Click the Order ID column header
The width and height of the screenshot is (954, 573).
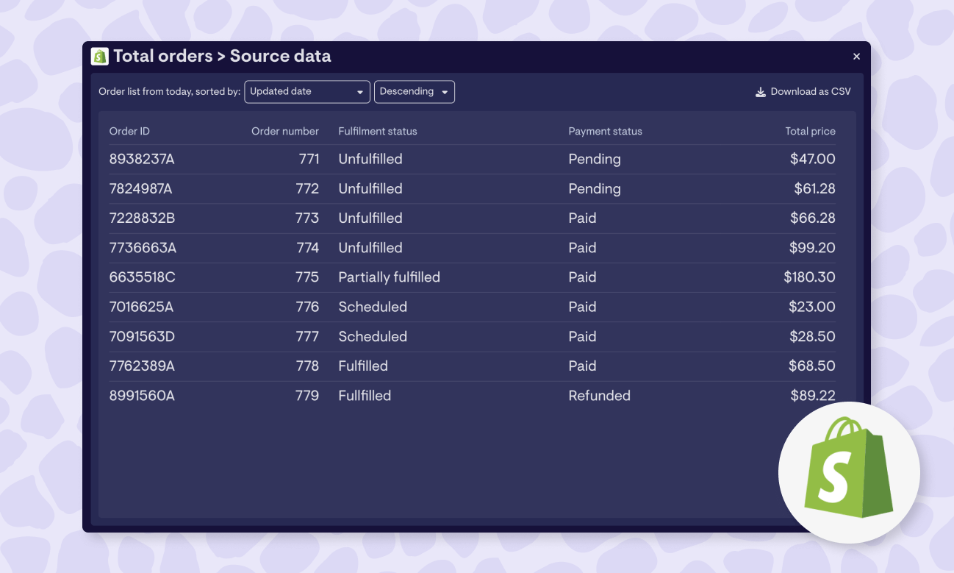point(129,131)
